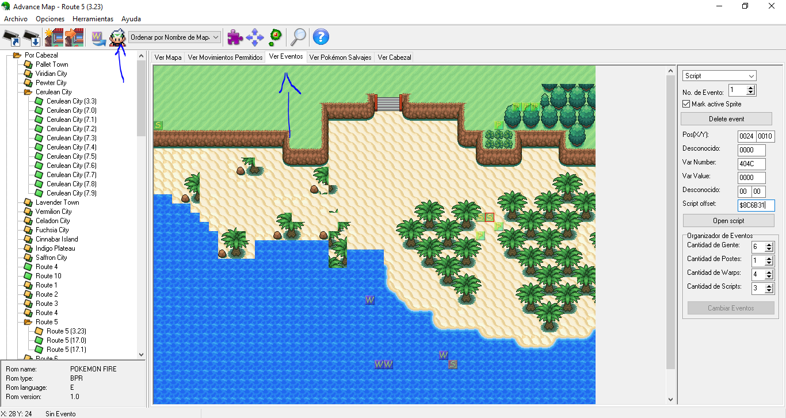This screenshot has width=786, height=418.
Task: Click the open ROM toolbar icon
Action: 12,38
